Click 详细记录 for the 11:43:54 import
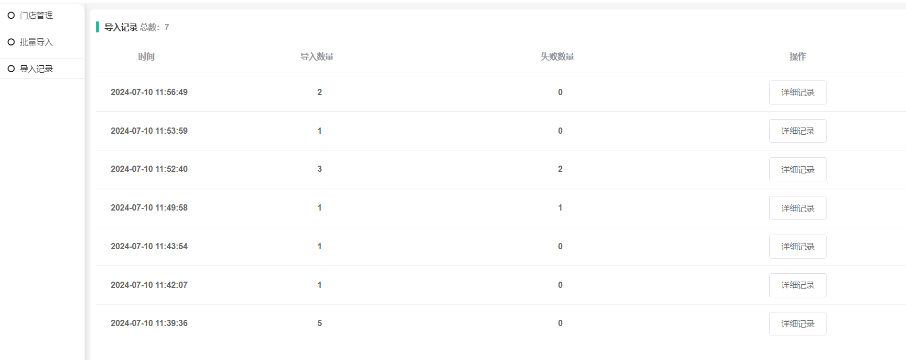 (797, 247)
